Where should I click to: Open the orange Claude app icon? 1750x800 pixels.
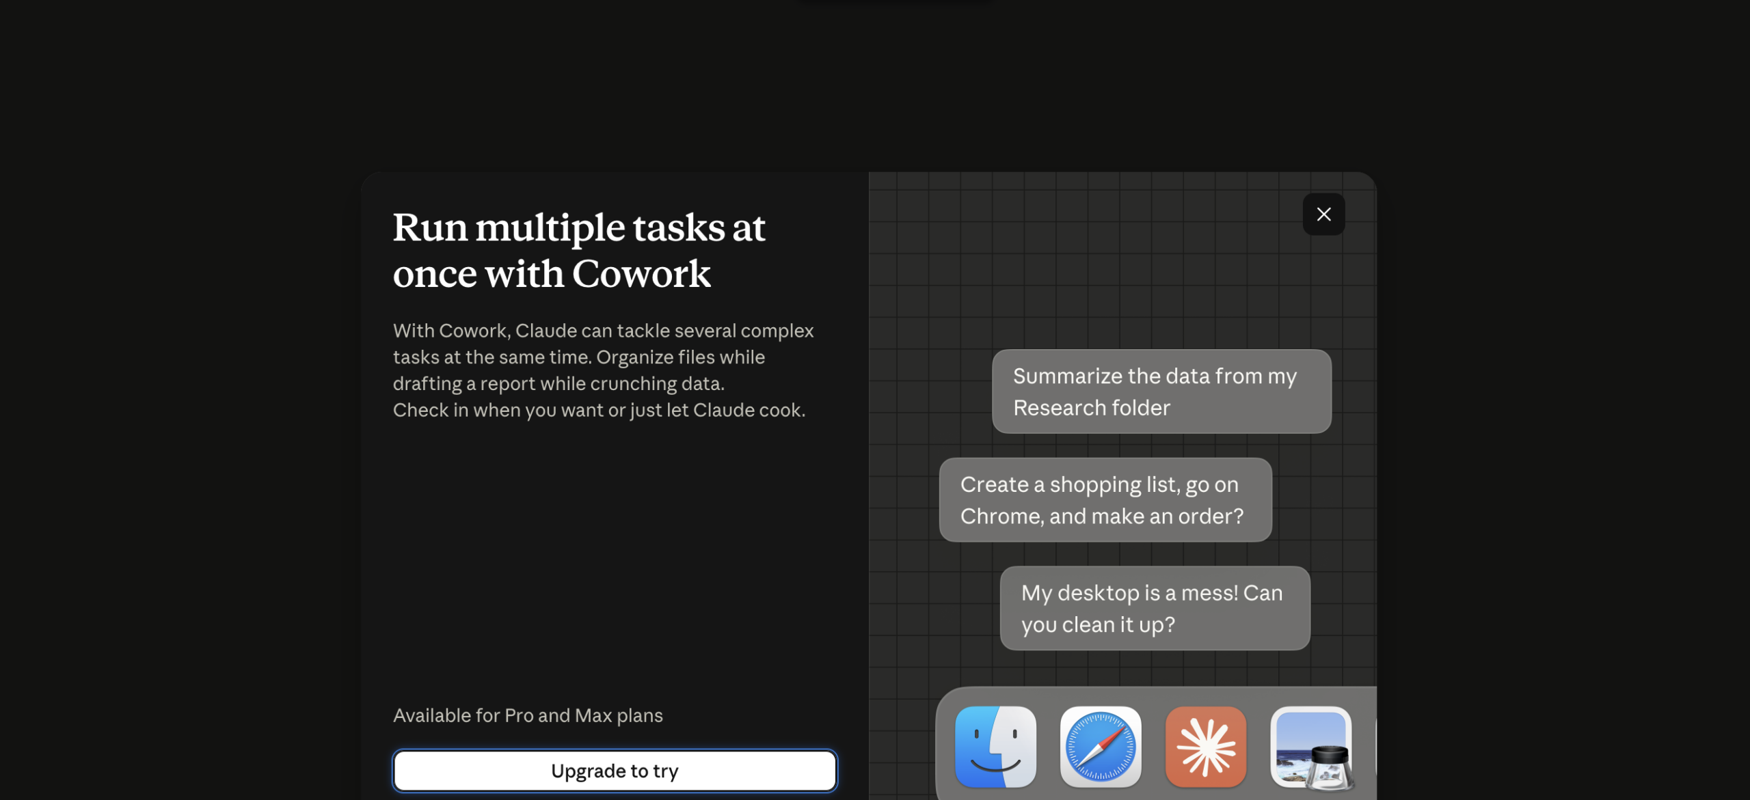pos(1206,747)
